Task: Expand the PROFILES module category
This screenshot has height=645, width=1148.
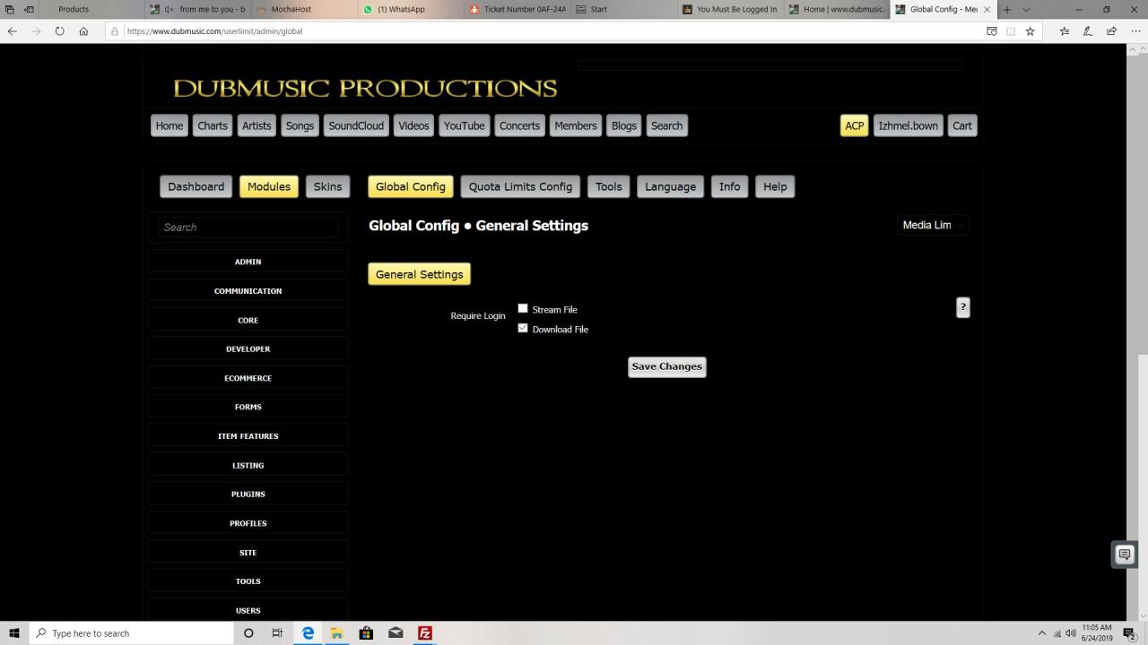Action: click(x=248, y=523)
